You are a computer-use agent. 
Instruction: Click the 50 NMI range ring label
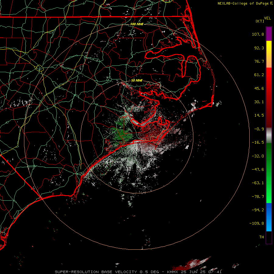pos(137,81)
